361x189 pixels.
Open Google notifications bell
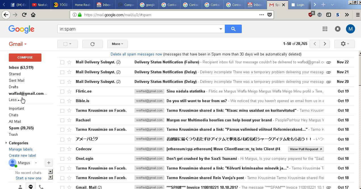click(338, 29)
